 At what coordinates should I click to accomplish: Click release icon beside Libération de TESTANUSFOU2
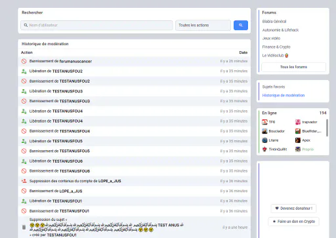point(24,71)
